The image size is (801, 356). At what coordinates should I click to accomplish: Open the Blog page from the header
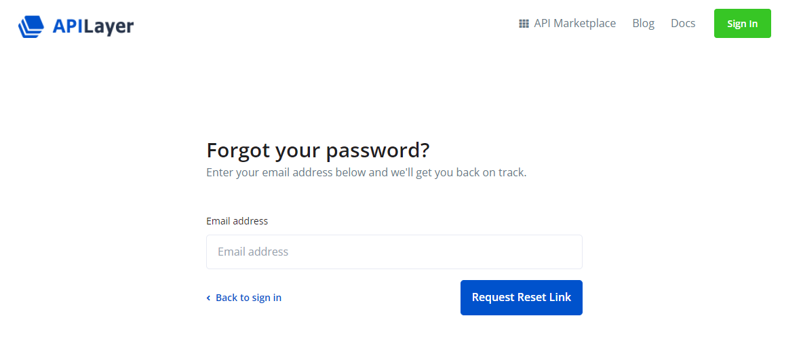[643, 24]
